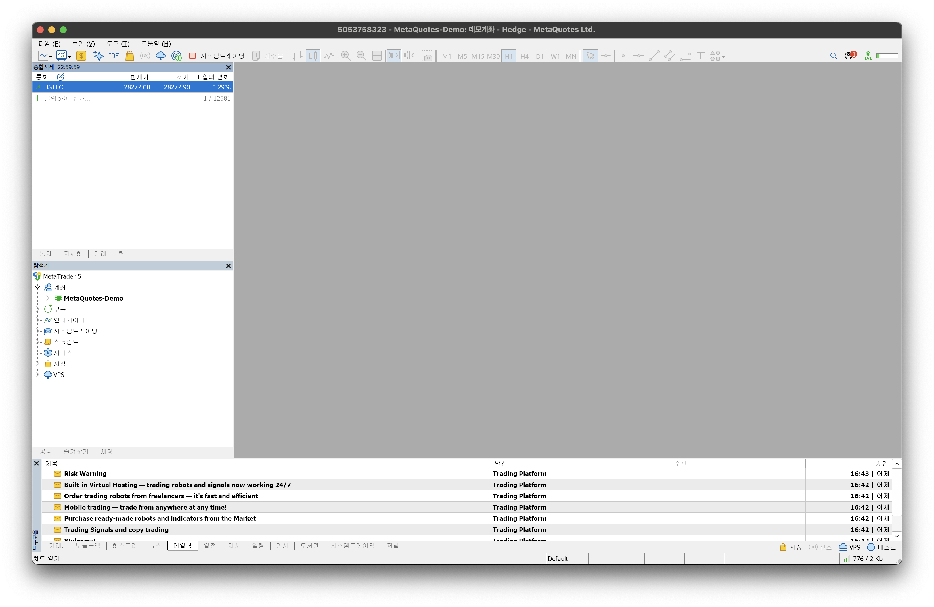Image resolution: width=934 pixels, height=607 pixels.
Task: Click the green LVL connection icon
Action: click(x=868, y=56)
